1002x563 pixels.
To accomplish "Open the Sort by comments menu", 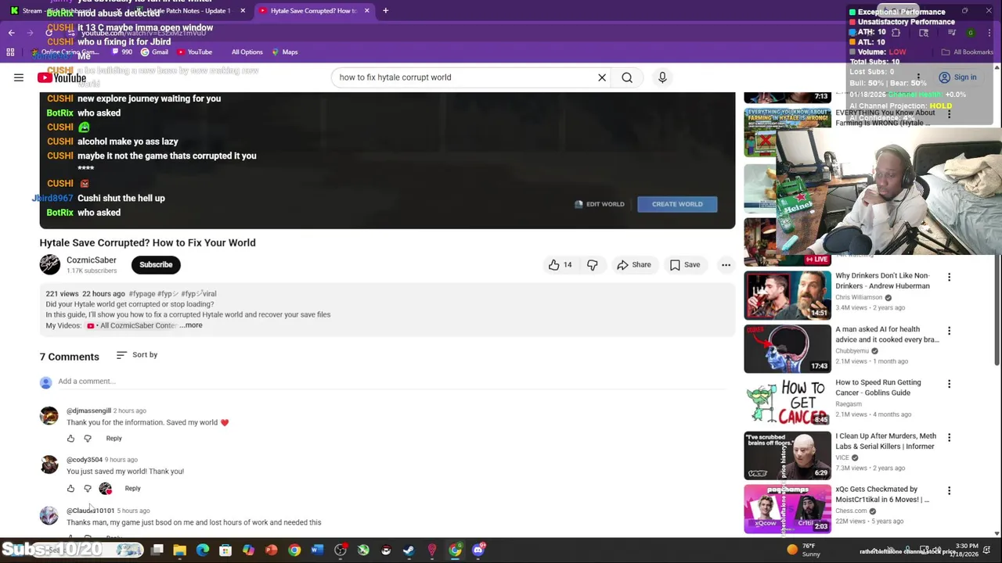I will click(137, 355).
